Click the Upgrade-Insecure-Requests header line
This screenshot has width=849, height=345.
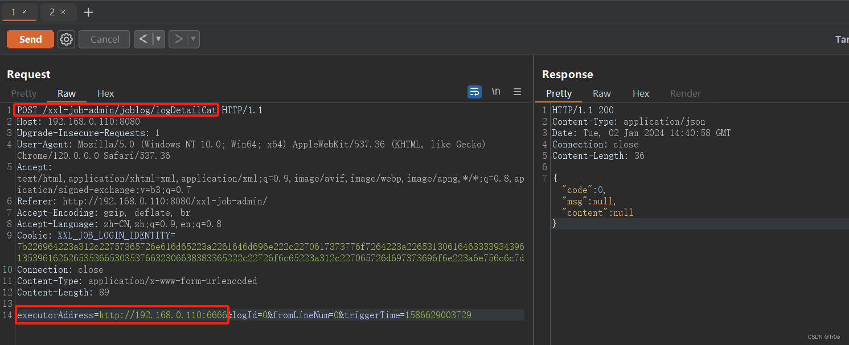[88, 133]
